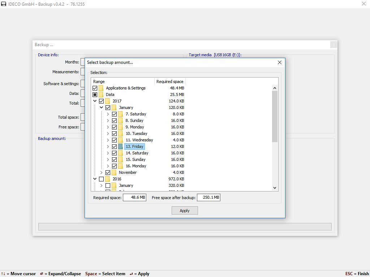
Task: Click the Data folder icon
Action: click(101, 94)
